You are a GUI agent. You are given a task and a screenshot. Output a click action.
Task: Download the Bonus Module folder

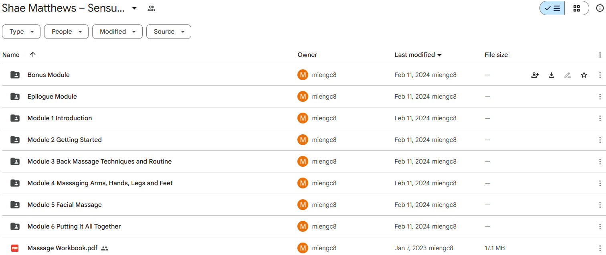(x=551, y=75)
